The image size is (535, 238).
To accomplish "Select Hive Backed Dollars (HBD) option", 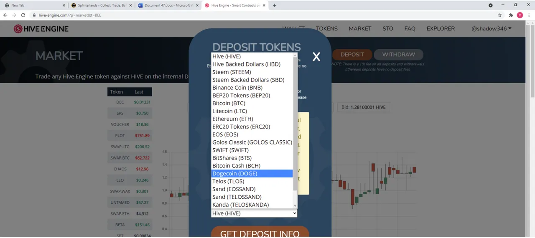I will tap(252, 64).
